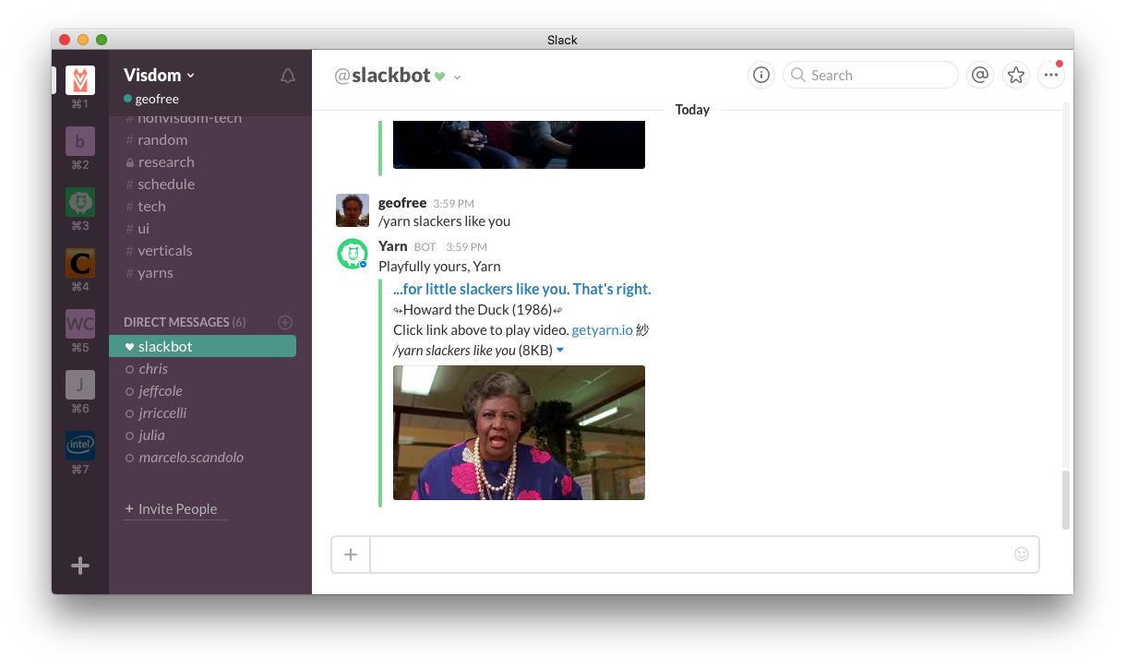Click the 3:59 PM timestamp on Yarn message
The height and width of the screenshot is (668, 1125).
click(466, 247)
